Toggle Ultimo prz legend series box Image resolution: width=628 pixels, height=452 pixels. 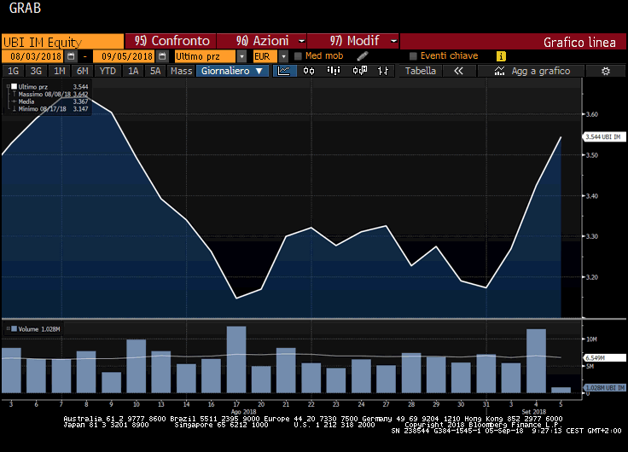13,87
